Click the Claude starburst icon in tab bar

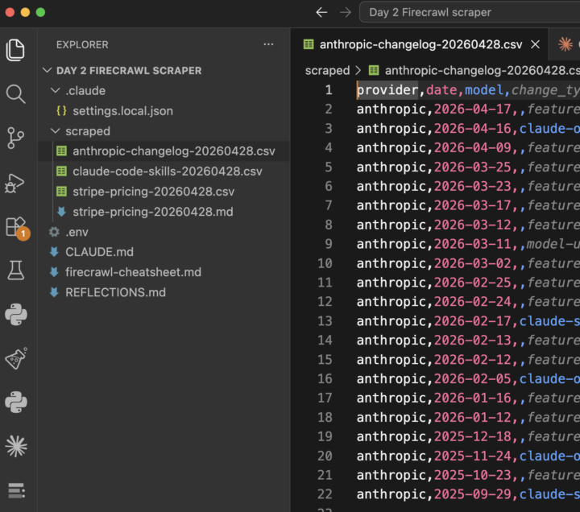(565, 44)
